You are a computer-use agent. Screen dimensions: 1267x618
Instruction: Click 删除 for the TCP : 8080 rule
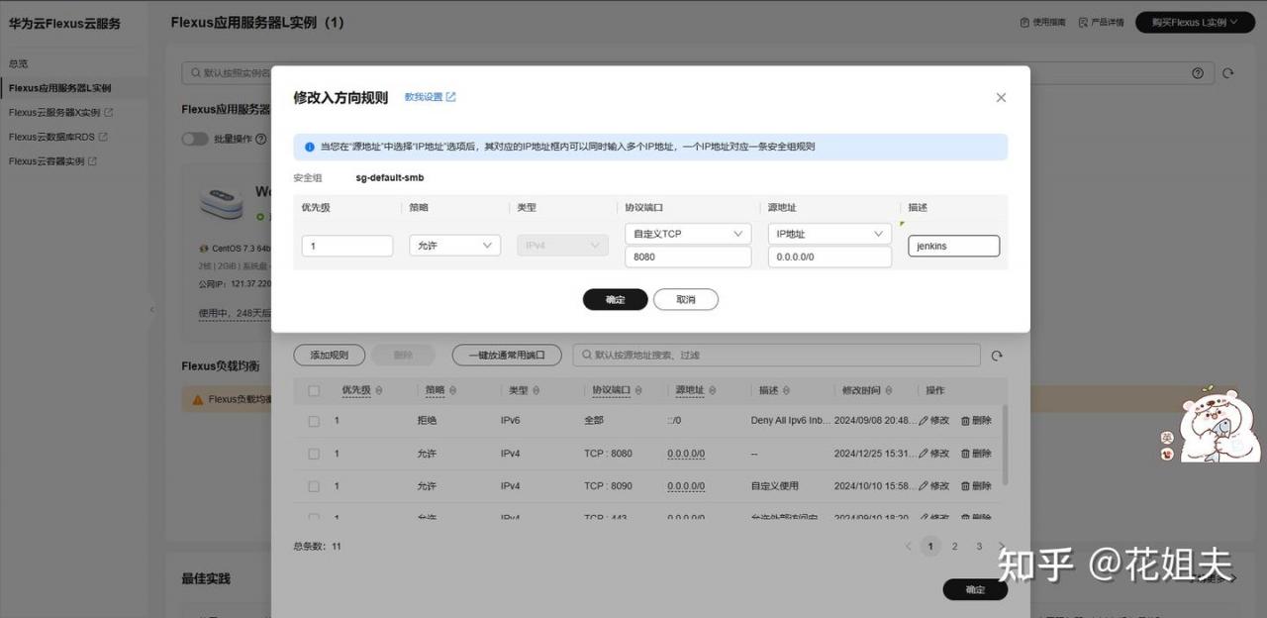tap(976, 454)
